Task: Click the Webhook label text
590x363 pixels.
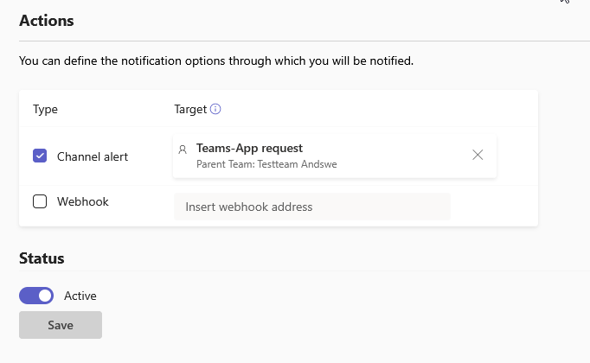Action: 83,201
